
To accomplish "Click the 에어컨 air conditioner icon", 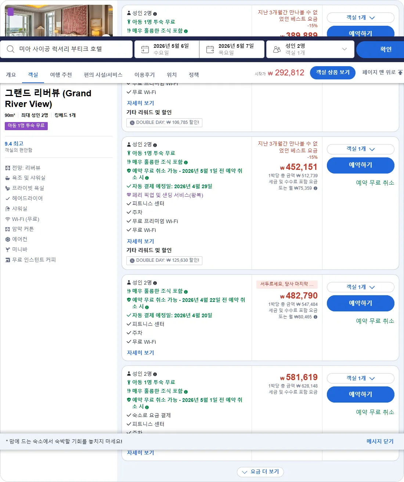I will [x=8, y=239].
